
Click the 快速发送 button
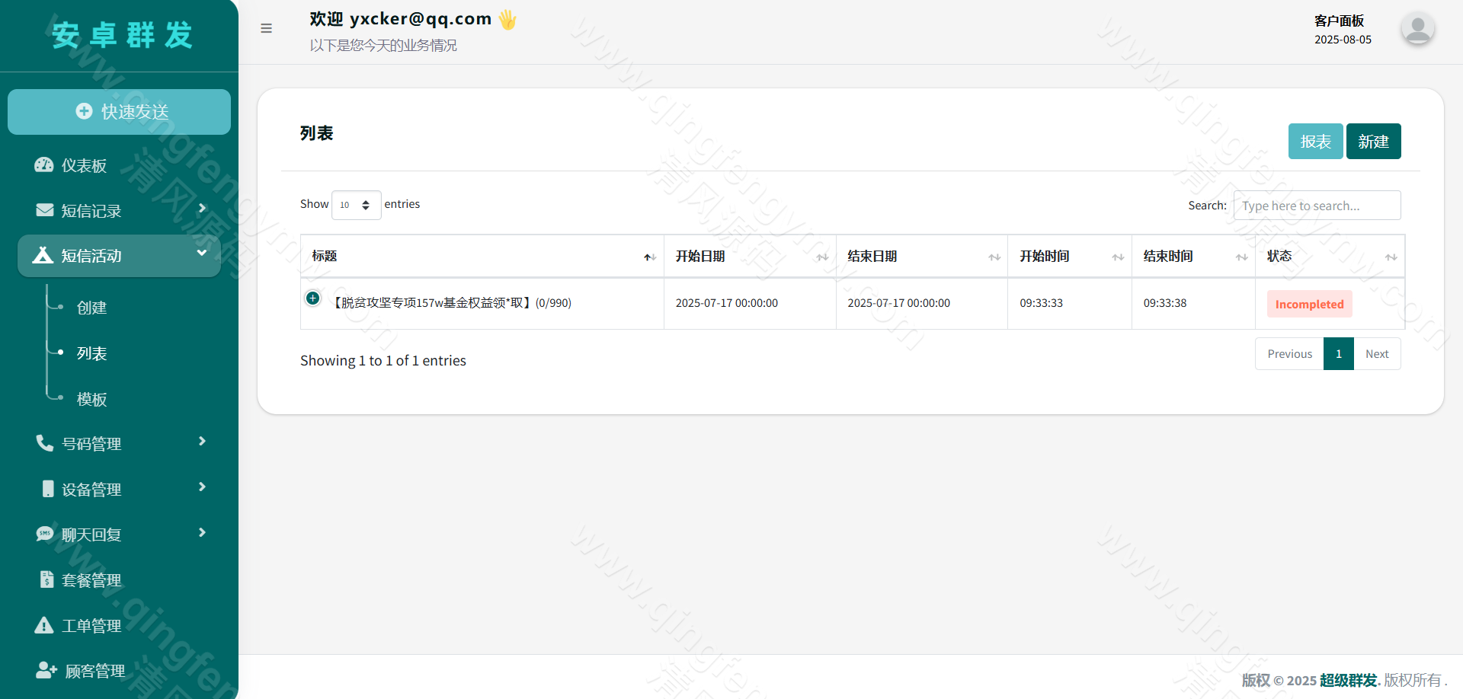pos(119,112)
